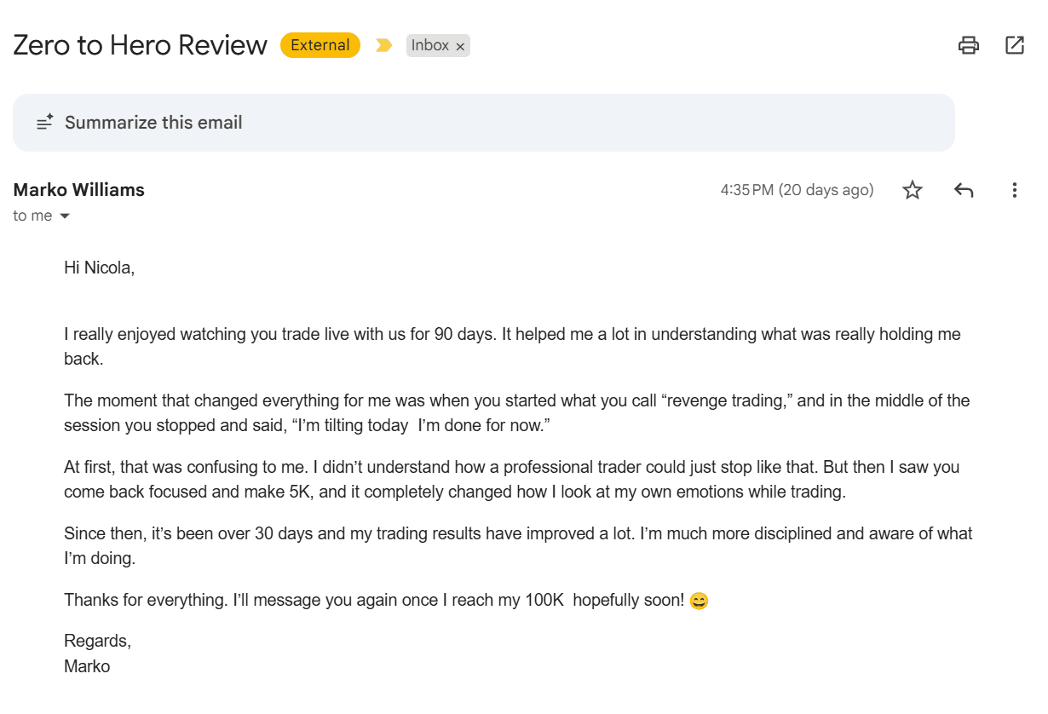Screen dimensions: 1048x714
Task: Click the "Regards," signature line
Action: click(97, 641)
